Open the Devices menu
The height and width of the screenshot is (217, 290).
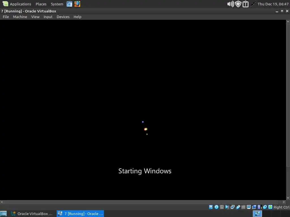click(x=63, y=17)
